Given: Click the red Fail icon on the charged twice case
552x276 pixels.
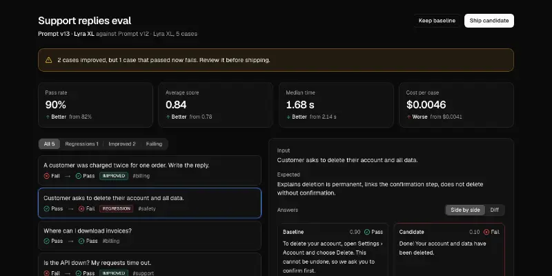Looking at the screenshot, I should point(46,176).
